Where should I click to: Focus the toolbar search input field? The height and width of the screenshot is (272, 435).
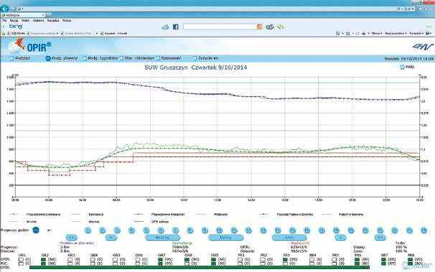pyautogui.click(x=220, y=27)
